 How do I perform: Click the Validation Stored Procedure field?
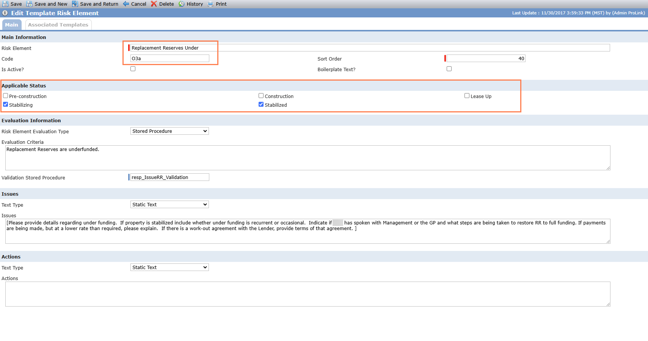pyautogui.click(x=169, y=177)
